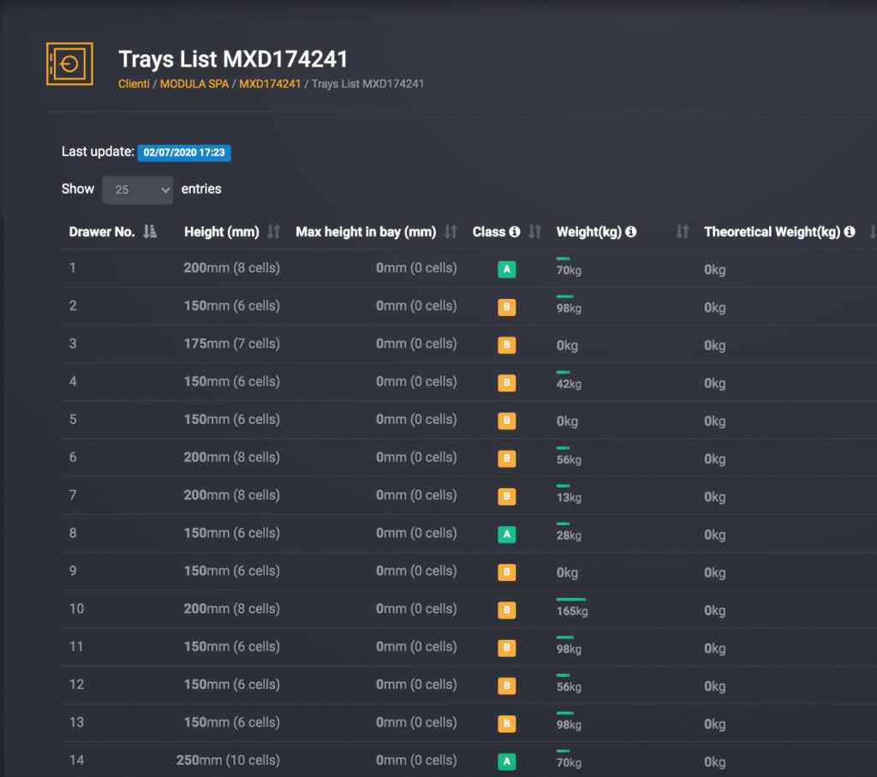The height and width of the screenshot is (777, 877).
Task: Click 70kg weight value for drawer 14
Action: click(569, 762)
